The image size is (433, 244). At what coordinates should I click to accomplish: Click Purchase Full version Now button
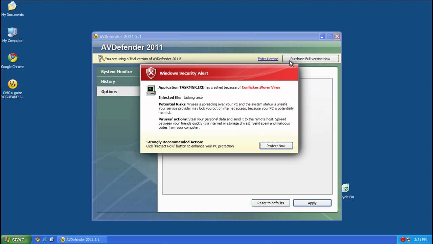[x=311, y=59]
